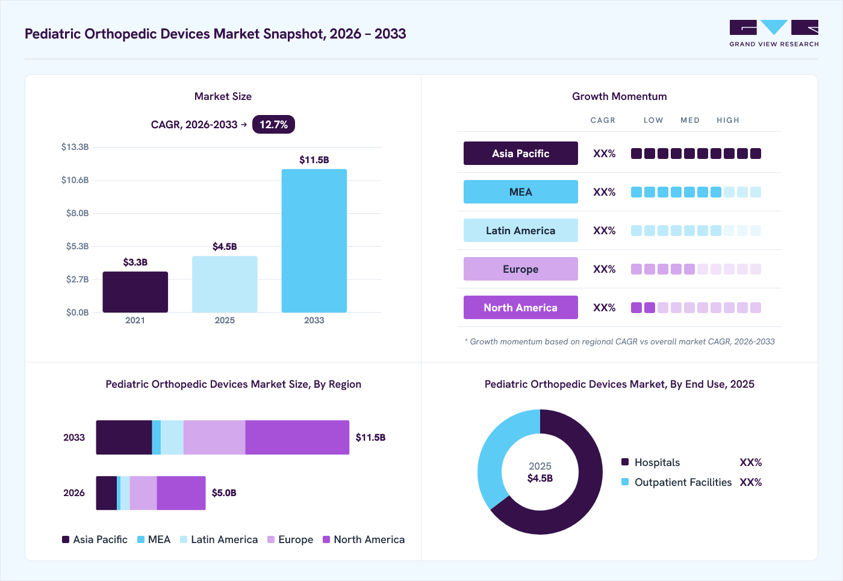Screen dimensions: 843x581
Task: Click the HIGH column header
Action: pyautogui.click(x=728, y=120)
